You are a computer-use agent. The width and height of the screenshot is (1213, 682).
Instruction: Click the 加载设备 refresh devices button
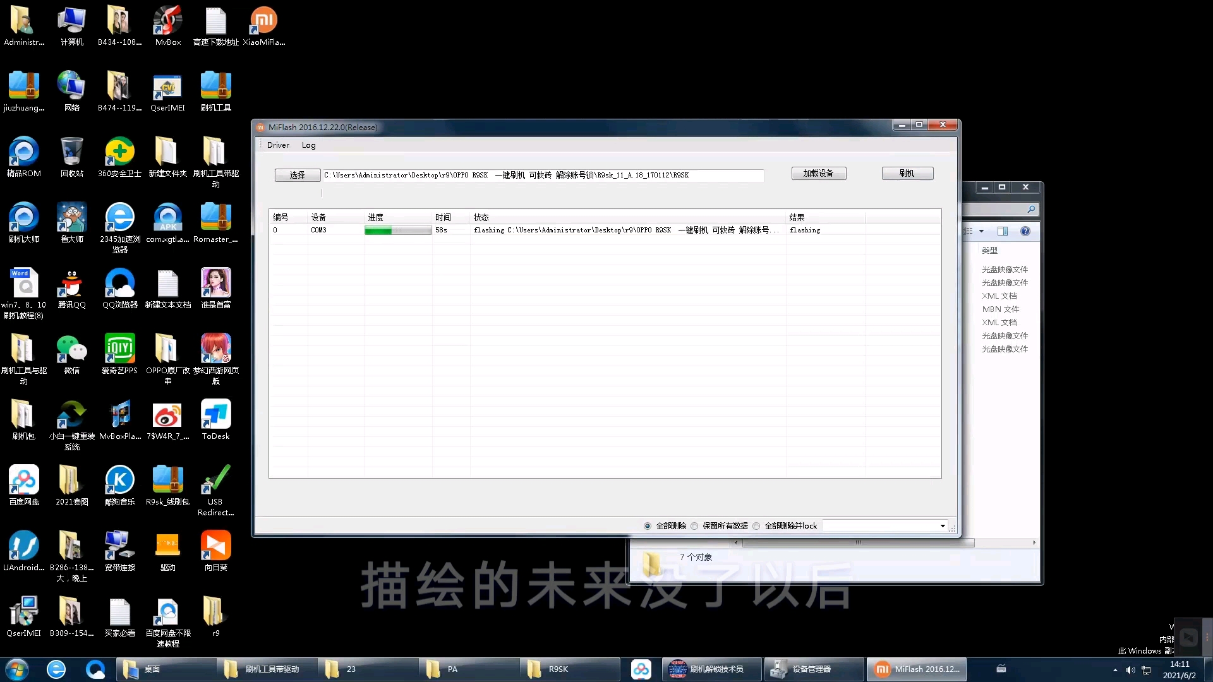click(x=819, y=173)
